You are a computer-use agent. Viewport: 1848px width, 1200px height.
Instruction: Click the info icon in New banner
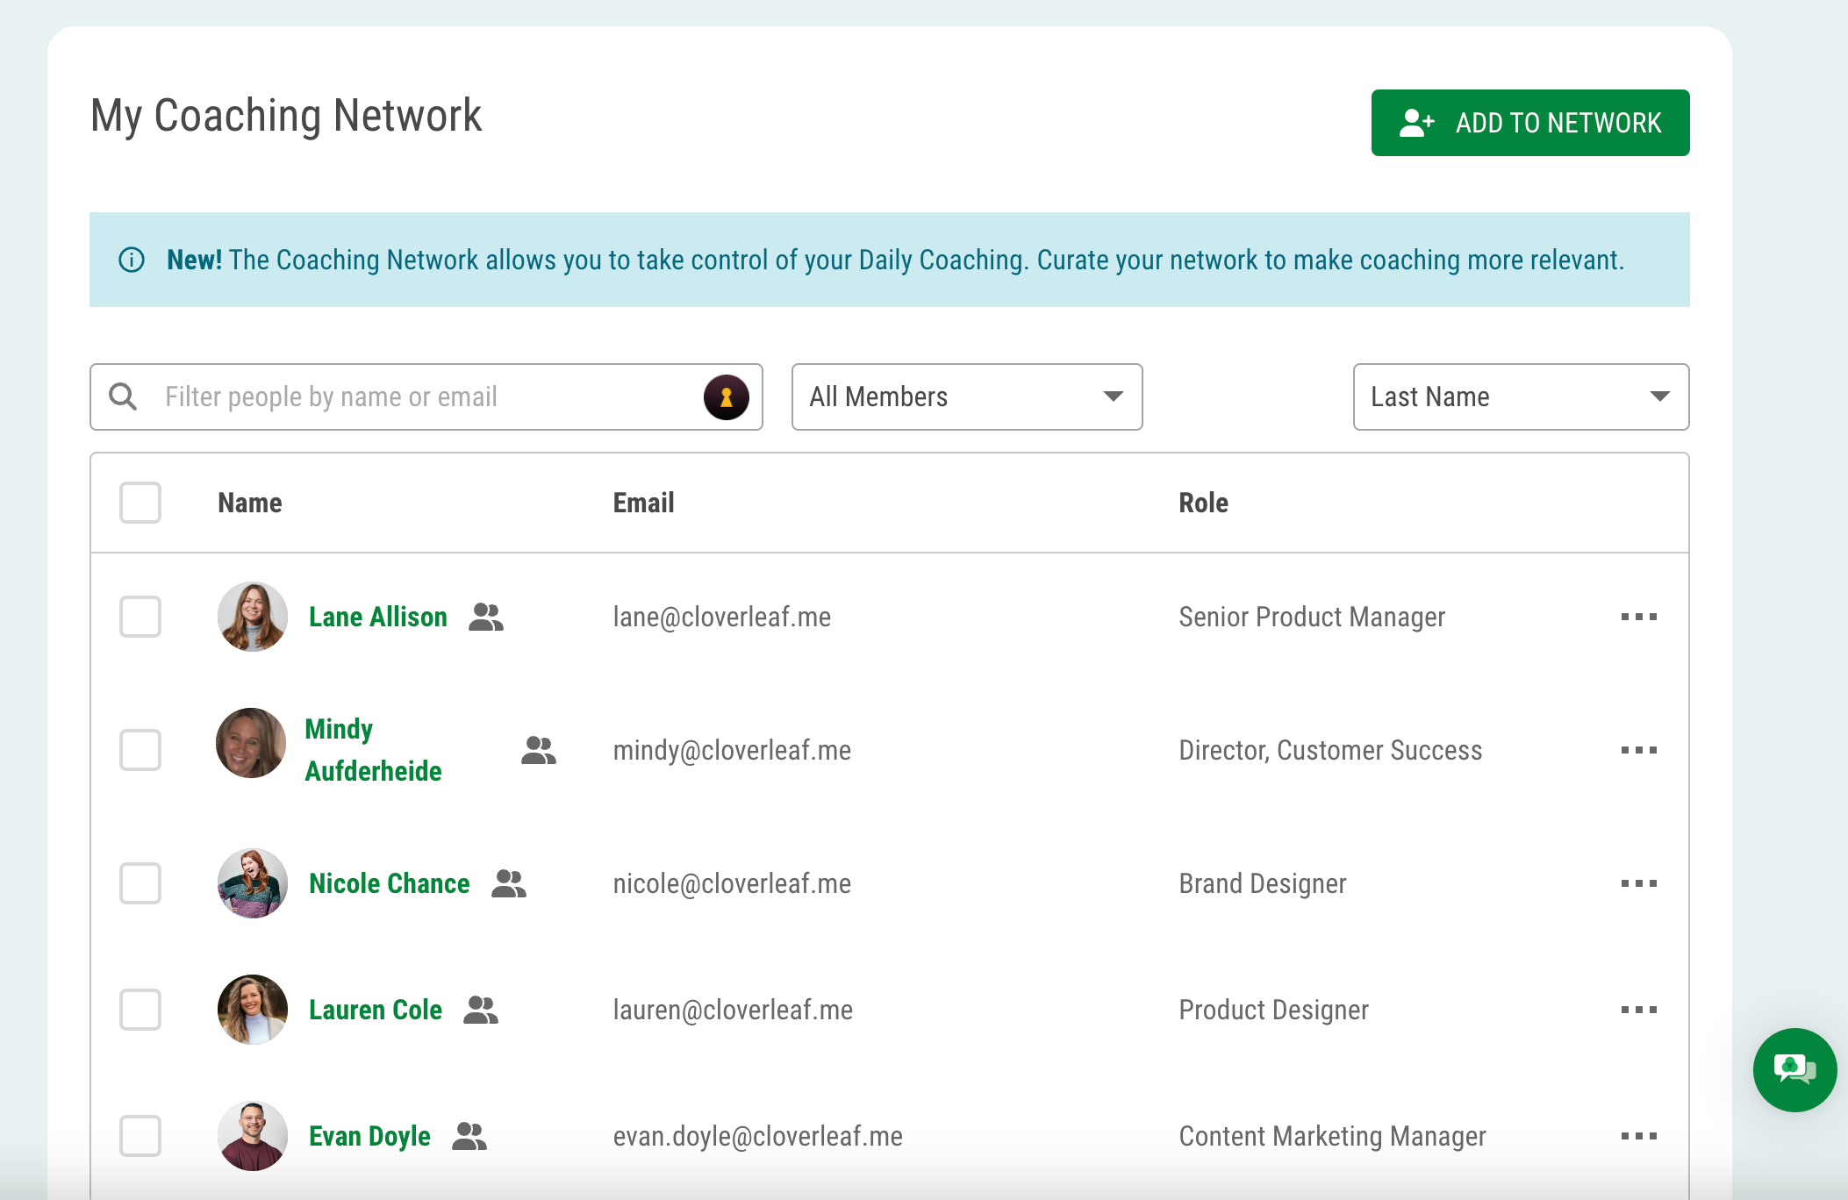point(132,260)
